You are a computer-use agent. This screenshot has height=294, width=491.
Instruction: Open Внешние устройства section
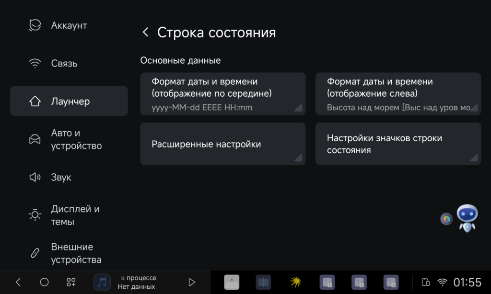[x=69, y=253]
